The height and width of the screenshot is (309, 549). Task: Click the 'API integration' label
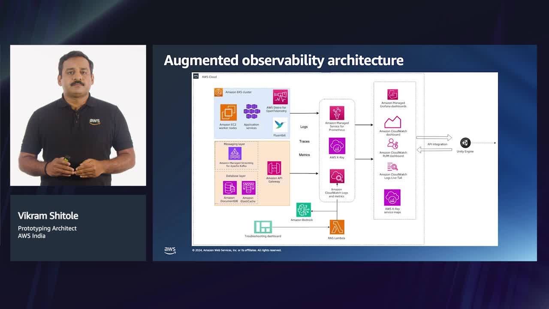pyautogui.click(x=437, y=144)
